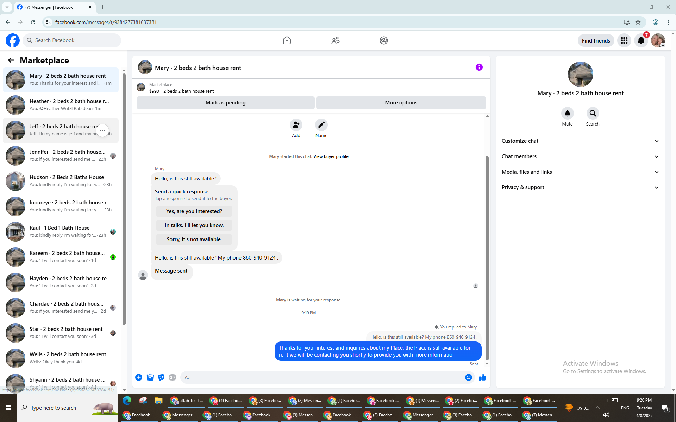Viewport: 676px width, 422px height.
Task: Click Mark as pending button
Action: [x=225, y=103]
